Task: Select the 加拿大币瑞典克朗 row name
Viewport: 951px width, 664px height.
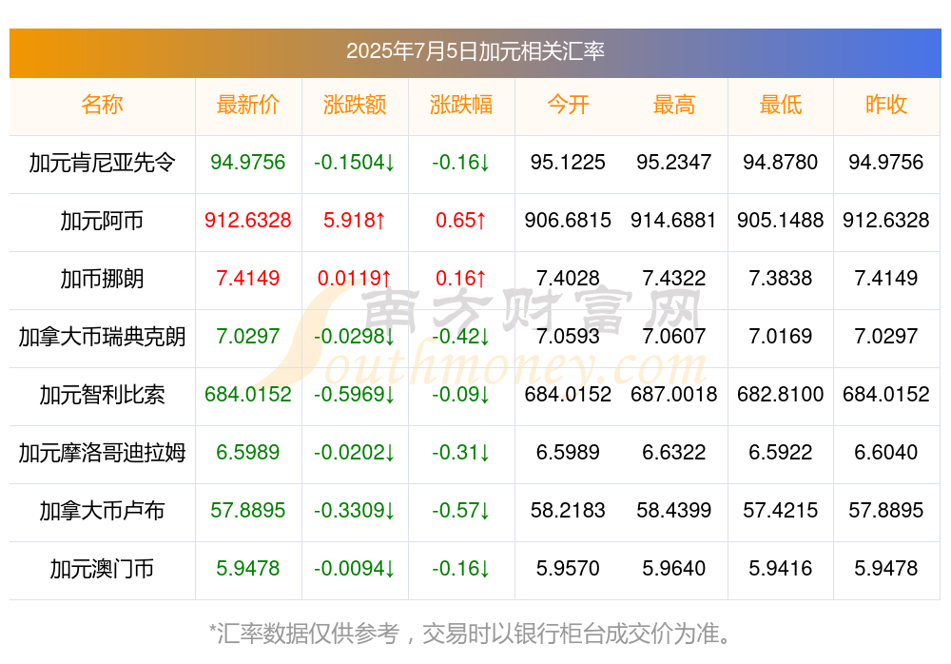Action: (x=102, y=336)
